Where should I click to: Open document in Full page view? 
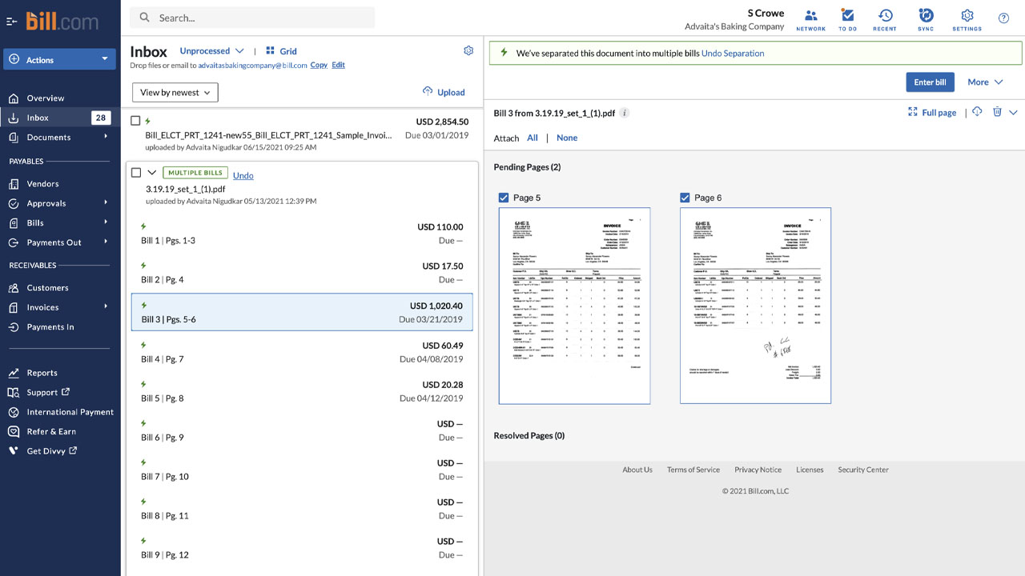point(932,112)
